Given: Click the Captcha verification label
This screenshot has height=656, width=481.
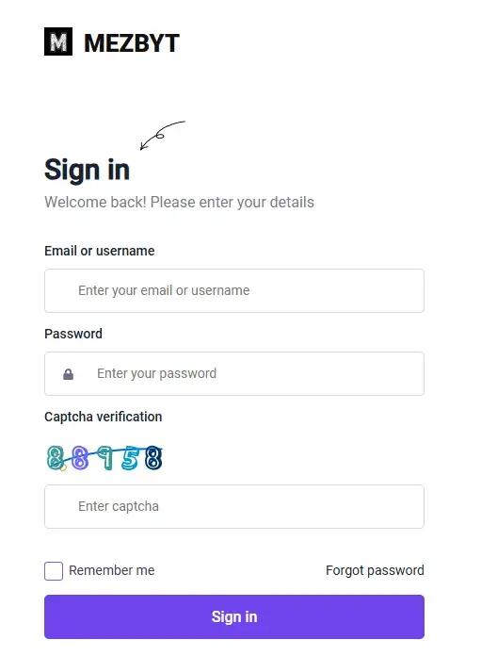Looking at the screenshot, I should point(104,418).
